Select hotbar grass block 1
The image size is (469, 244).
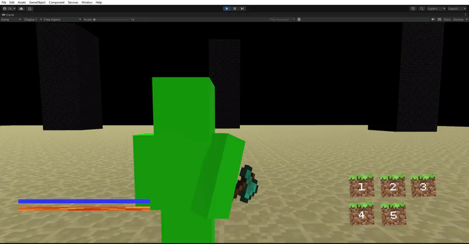pyautogui.click(x=362, y=186)
